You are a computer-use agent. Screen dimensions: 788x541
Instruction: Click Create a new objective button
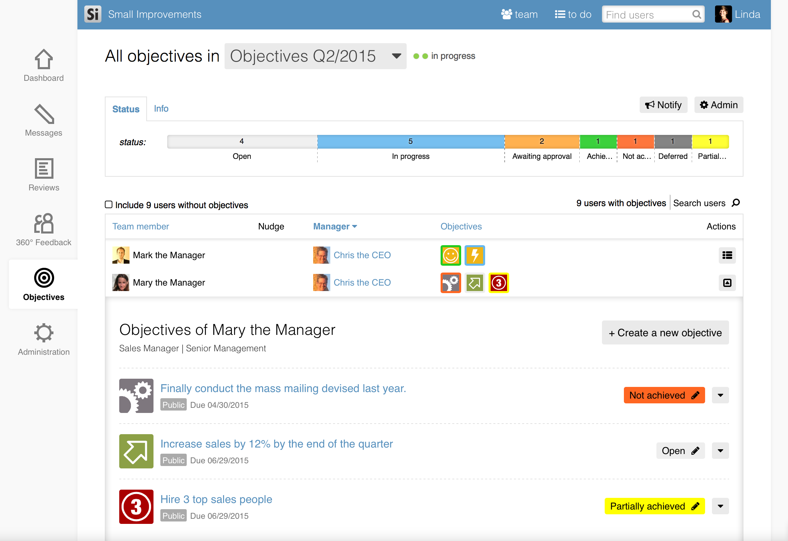[x=665, y=332]
